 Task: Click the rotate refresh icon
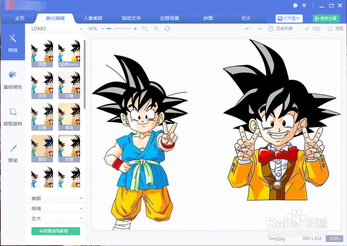(x=167, y=29)
